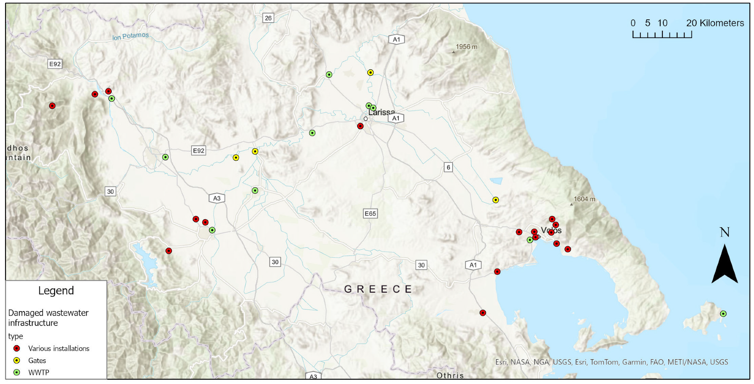Click the '20 Kilometers' scale label
Screen dimensions: 754x384
(x=715, y=23)
